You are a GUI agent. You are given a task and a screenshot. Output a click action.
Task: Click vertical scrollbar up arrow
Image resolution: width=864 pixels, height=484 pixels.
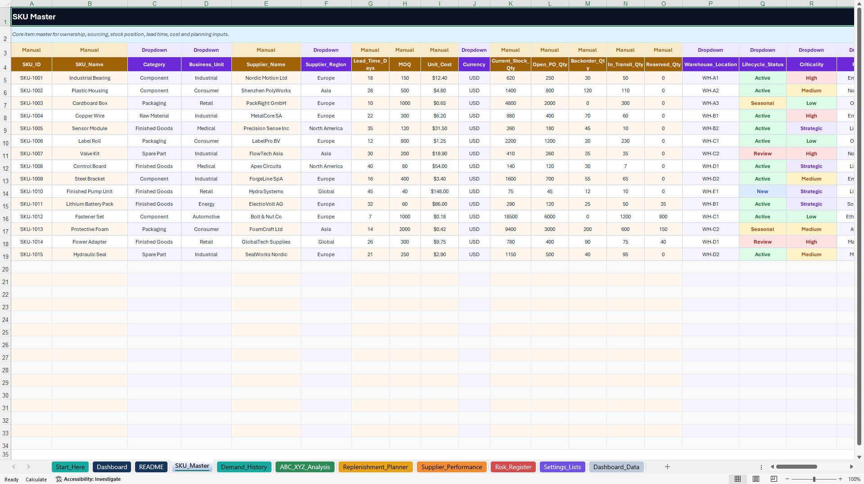(859, 4)
